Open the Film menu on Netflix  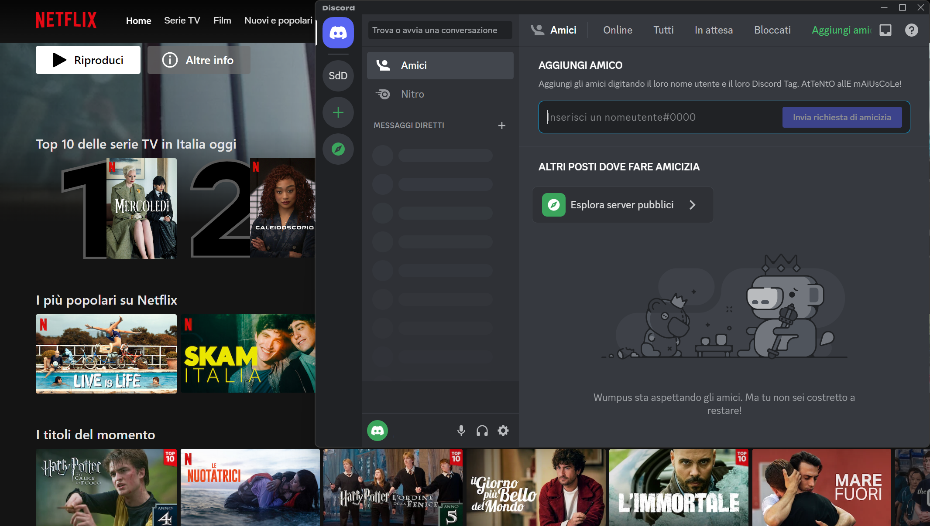(x=222, y=20)
